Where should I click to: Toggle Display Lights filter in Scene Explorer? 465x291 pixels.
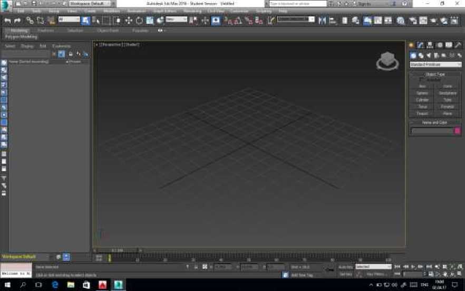click(4, 78)
